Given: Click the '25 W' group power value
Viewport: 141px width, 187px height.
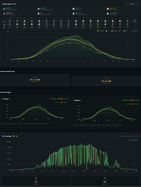Looking at the screenshot, I should [36, 182].
